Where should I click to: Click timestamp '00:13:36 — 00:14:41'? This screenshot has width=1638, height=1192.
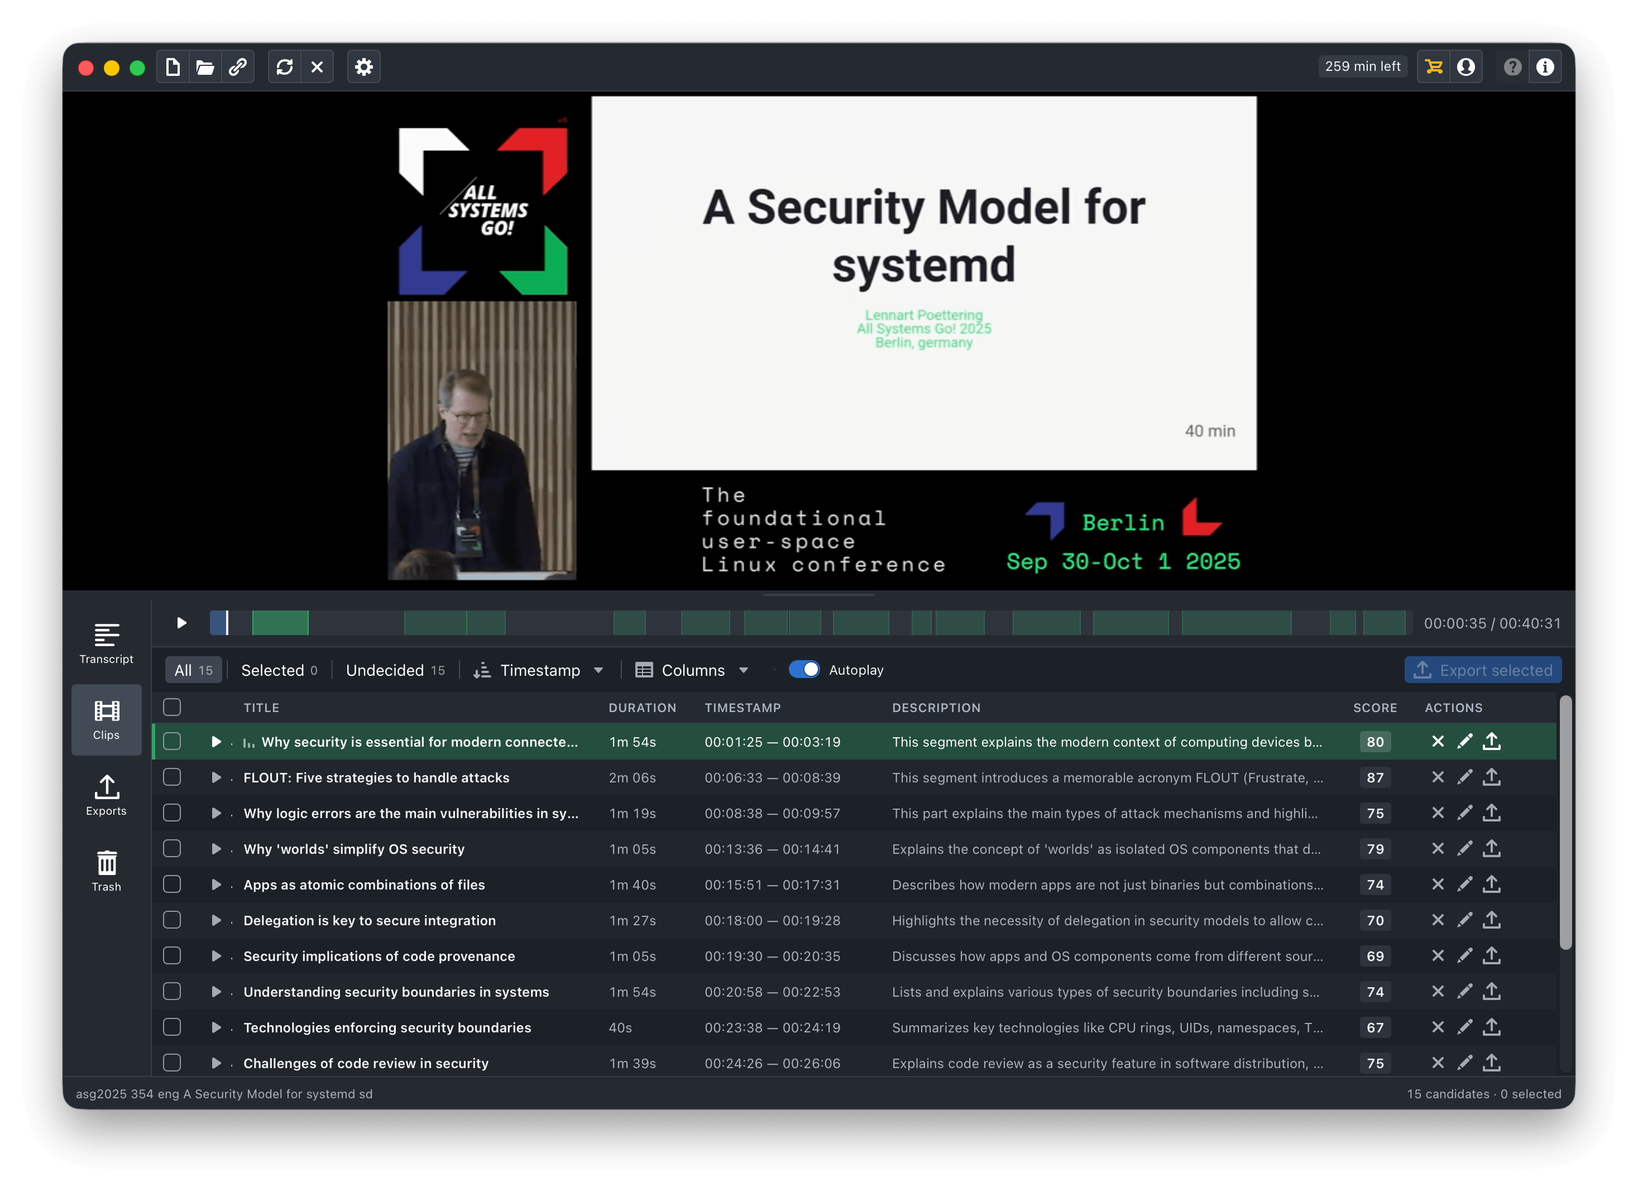(x=772, y=849)
